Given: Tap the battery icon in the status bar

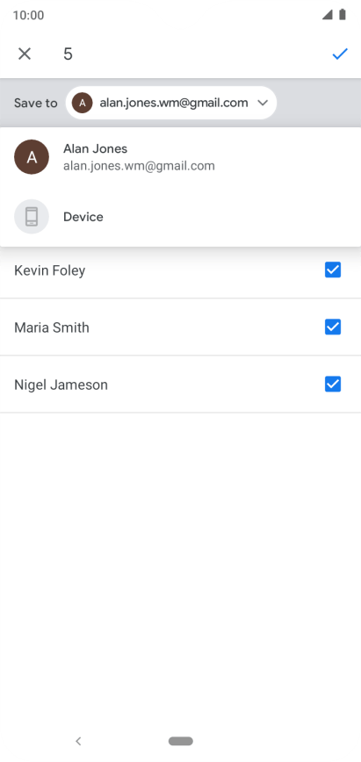Looking at the screenshot, I should point(343,15).
